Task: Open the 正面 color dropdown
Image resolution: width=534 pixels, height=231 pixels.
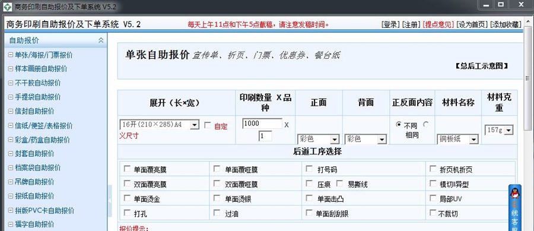Action: (319, 139)
